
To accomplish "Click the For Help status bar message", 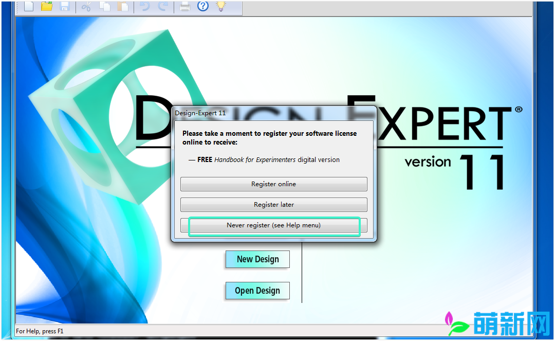I will click(x=40, y=331).
